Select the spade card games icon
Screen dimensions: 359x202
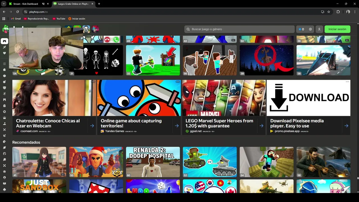(x=4, y=190)
